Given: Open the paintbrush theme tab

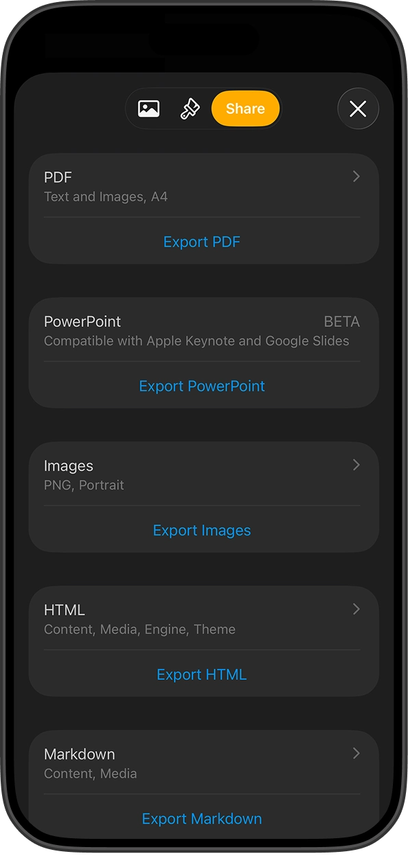Looking at the screenshot, I should point(190,109).
